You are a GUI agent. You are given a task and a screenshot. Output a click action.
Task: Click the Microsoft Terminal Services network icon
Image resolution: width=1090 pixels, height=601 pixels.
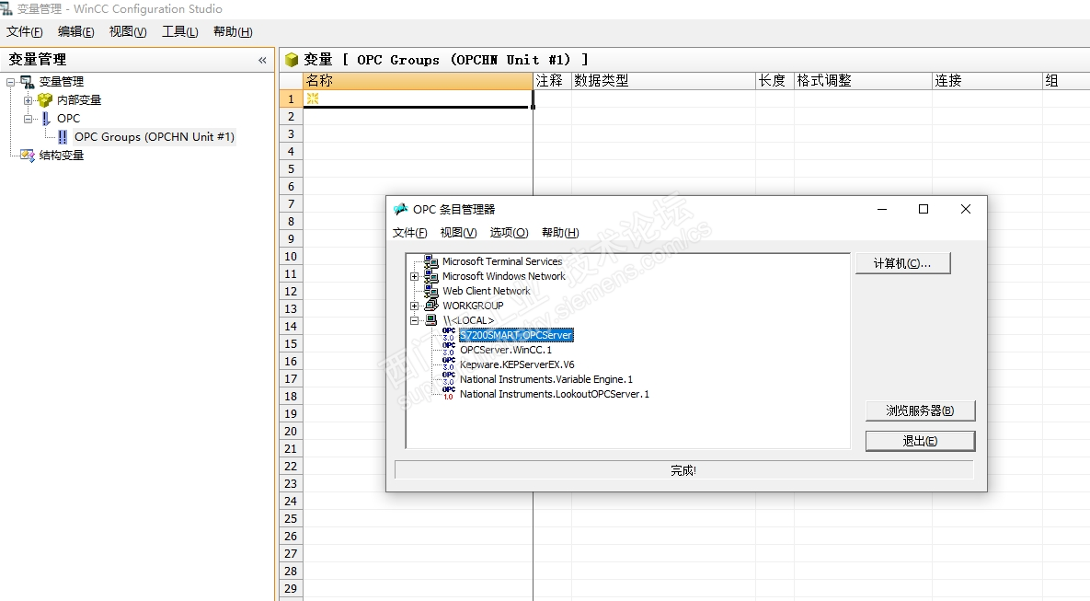point(431,261)
